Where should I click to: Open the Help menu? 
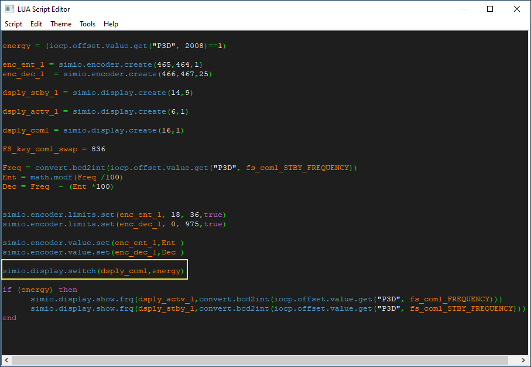pos(111,24)
